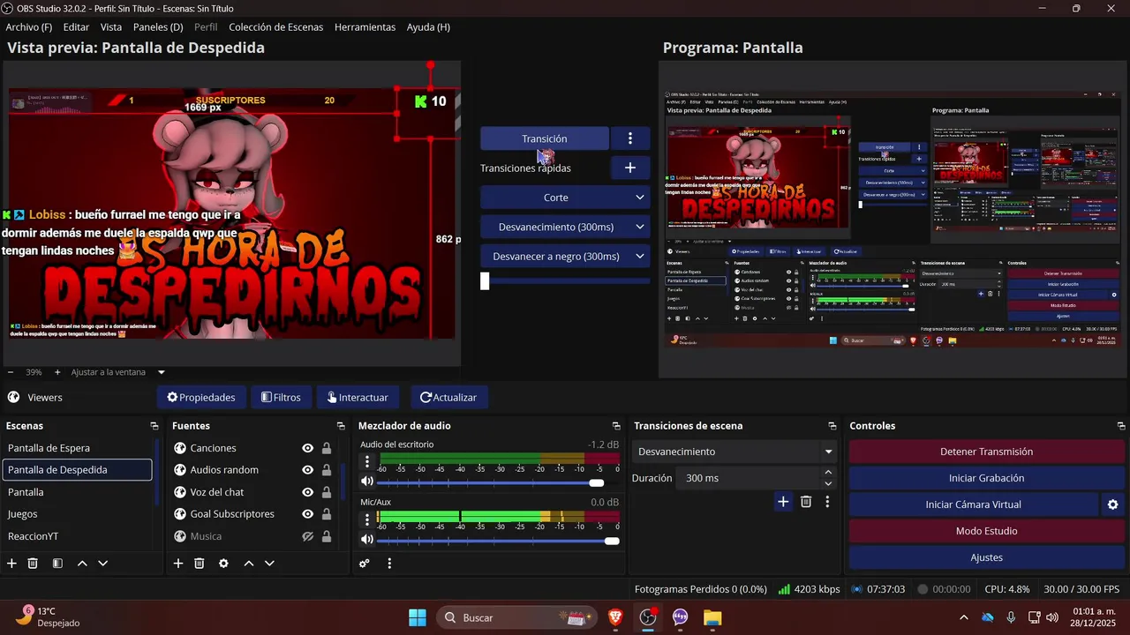Viewport: 1130px width, 635px height.
Task: Expand Desvanecer a negro (300ms) dropdown
Action: (x=640, y=257)
